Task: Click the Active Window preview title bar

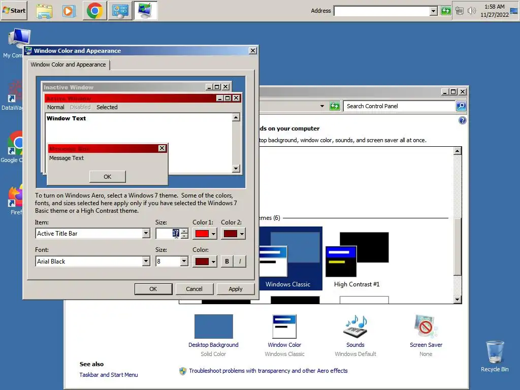Action: pyautogui.click(x=131, y=98)
